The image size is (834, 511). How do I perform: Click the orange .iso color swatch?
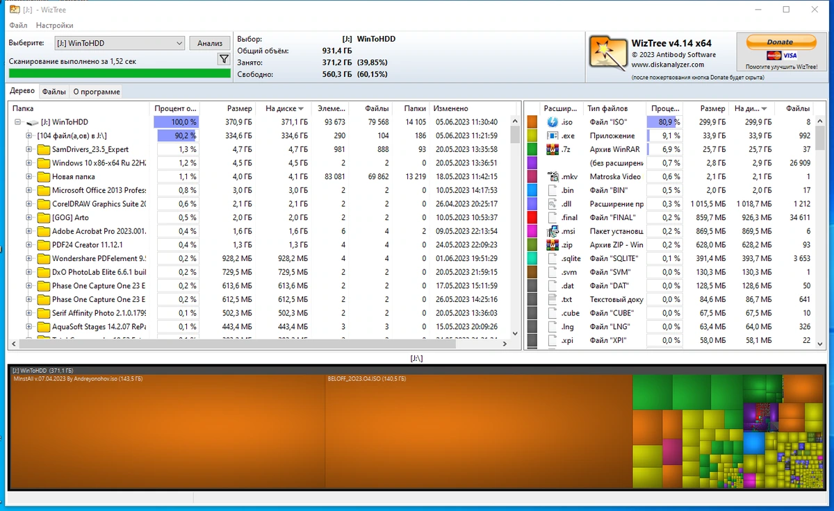pos(532,122)
